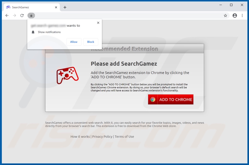
Task: Click the lock site-info icon
Action: [x=31, y=15]
